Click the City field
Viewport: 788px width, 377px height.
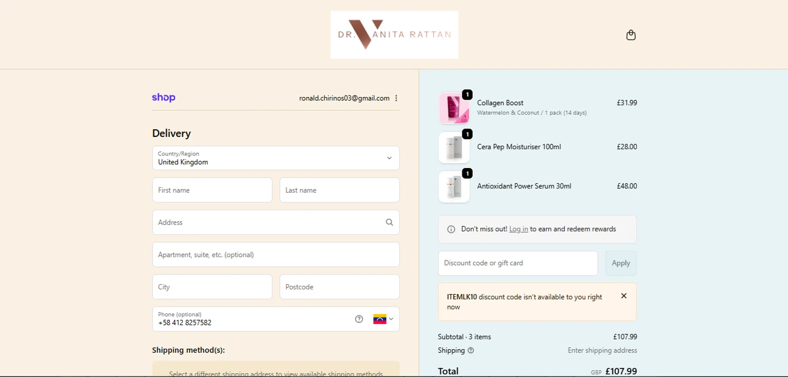(212, 287)
